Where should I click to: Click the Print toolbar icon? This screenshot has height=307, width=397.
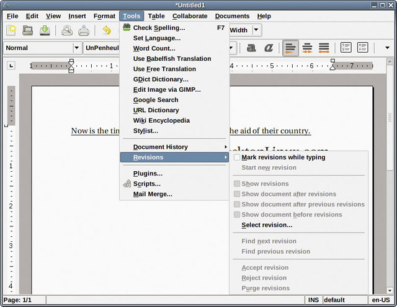84,30
